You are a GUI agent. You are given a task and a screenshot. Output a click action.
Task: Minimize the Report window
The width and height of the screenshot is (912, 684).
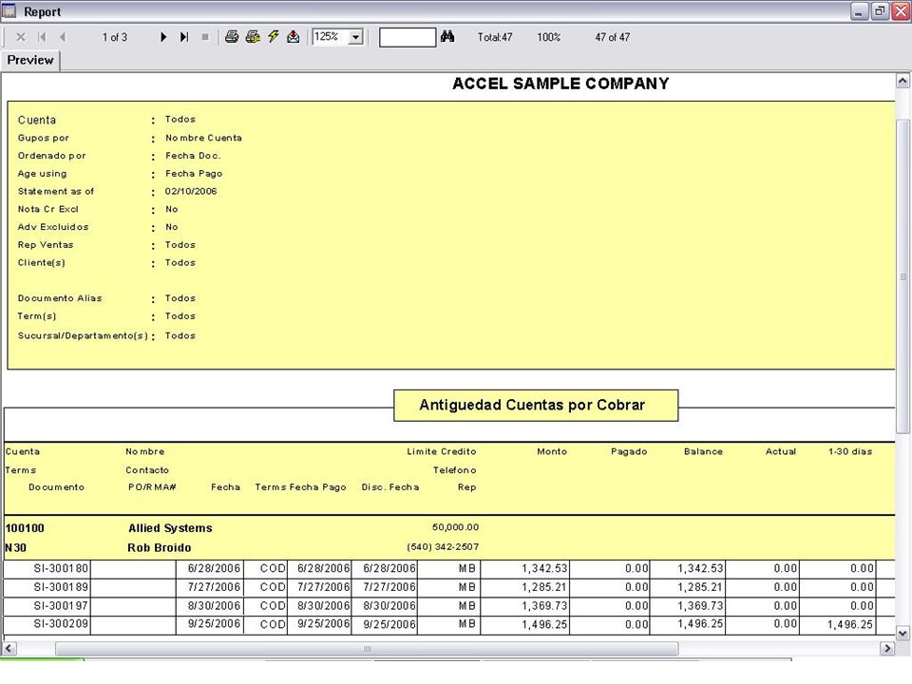pyautogui.click(x=859, y=11)
